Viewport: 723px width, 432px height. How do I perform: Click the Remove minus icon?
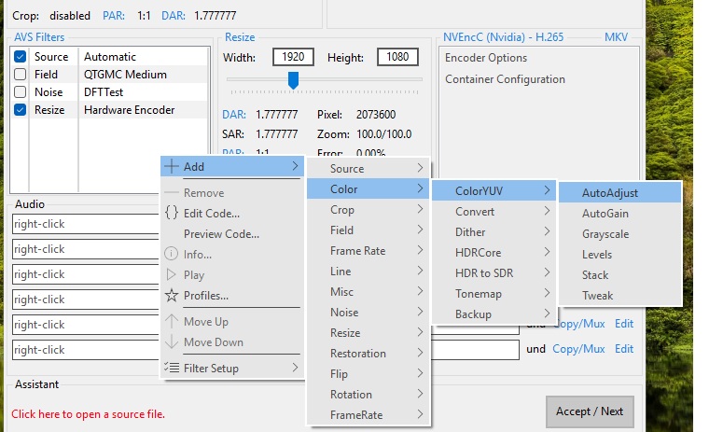[x=172, y=192]
